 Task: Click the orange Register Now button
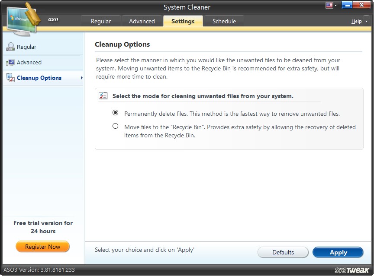[42, 246]
